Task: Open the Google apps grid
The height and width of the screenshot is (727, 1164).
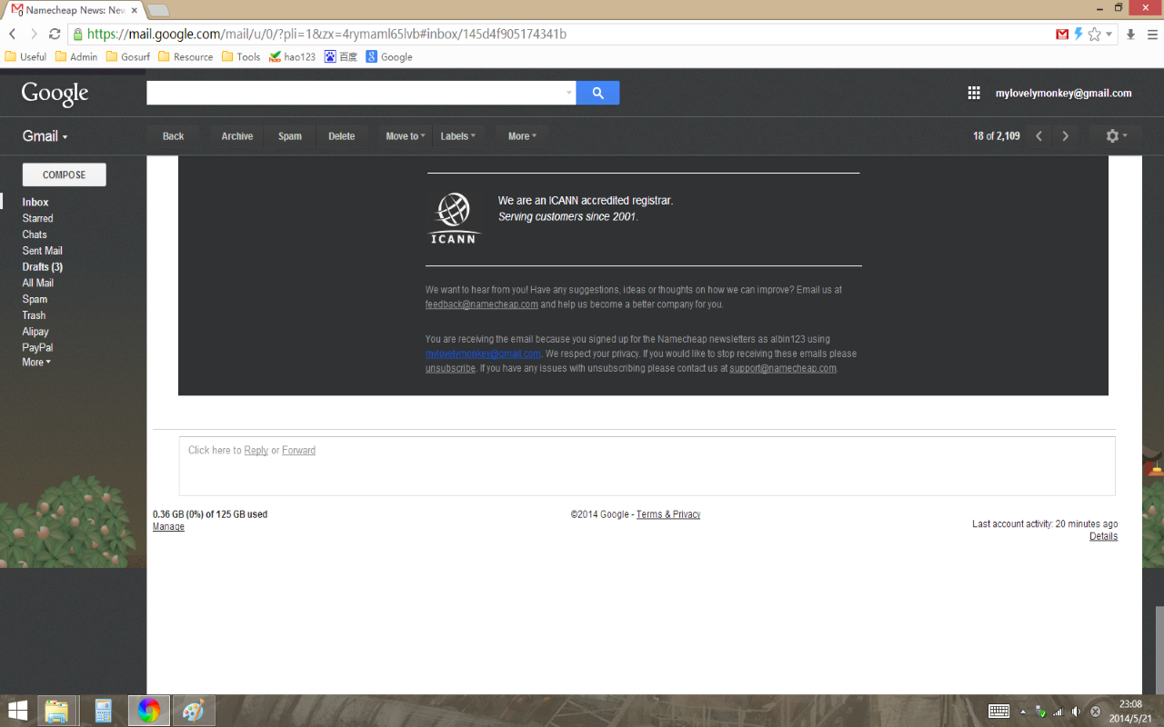Action: tap(974, 93)
